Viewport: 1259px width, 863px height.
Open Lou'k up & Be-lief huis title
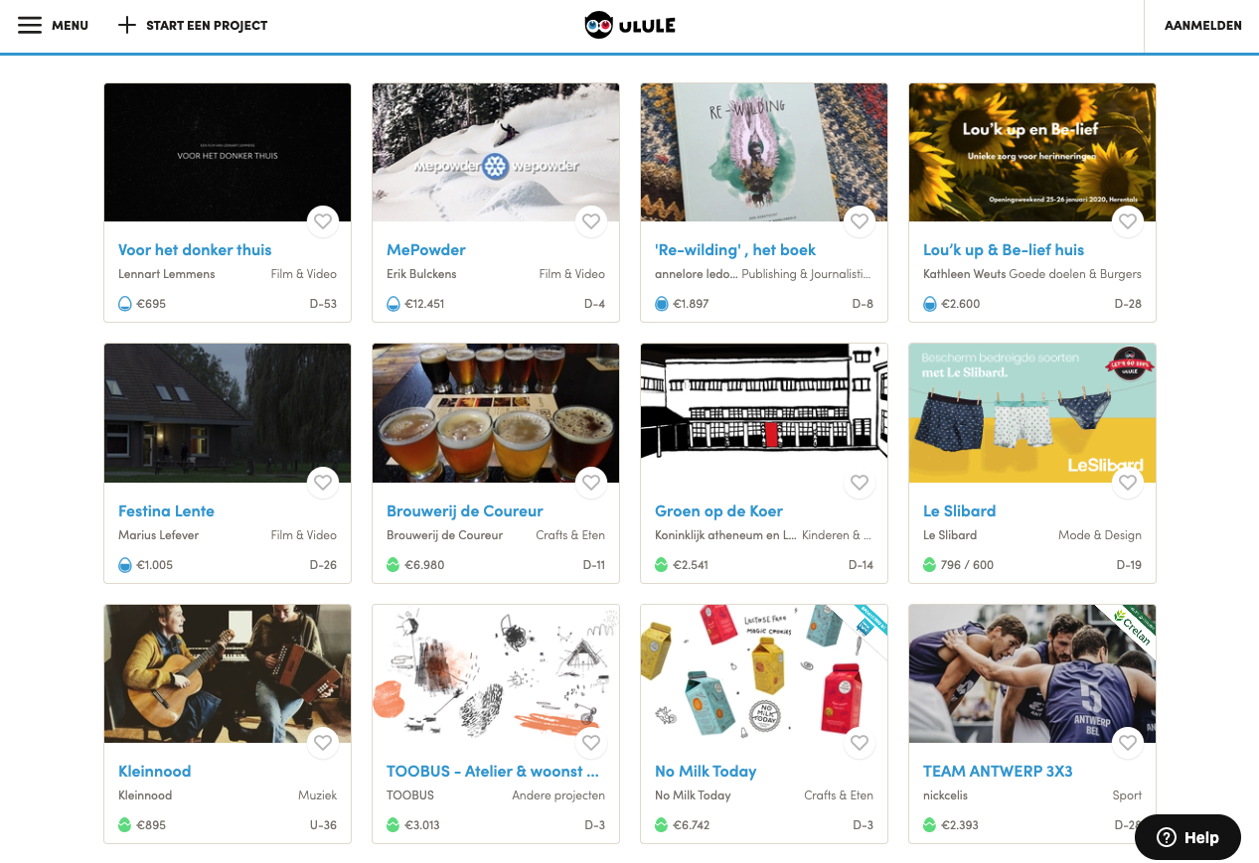1004,250
